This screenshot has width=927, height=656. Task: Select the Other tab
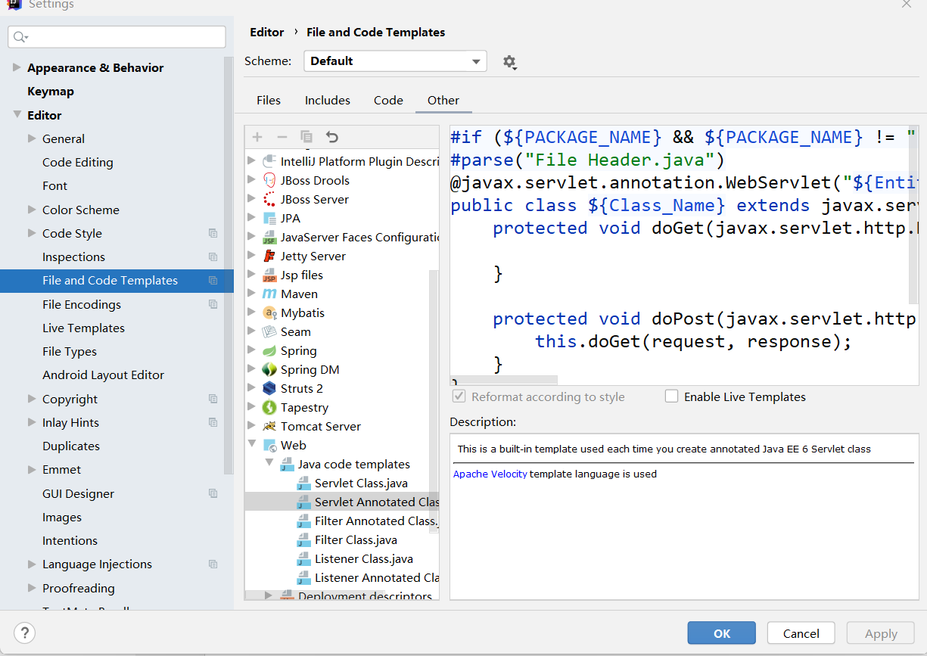click(443, 100)
